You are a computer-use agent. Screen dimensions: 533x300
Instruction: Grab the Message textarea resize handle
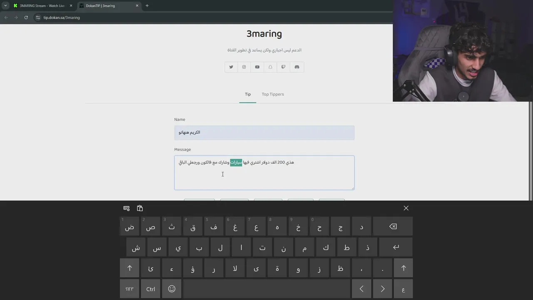click(x=352, y=188)
